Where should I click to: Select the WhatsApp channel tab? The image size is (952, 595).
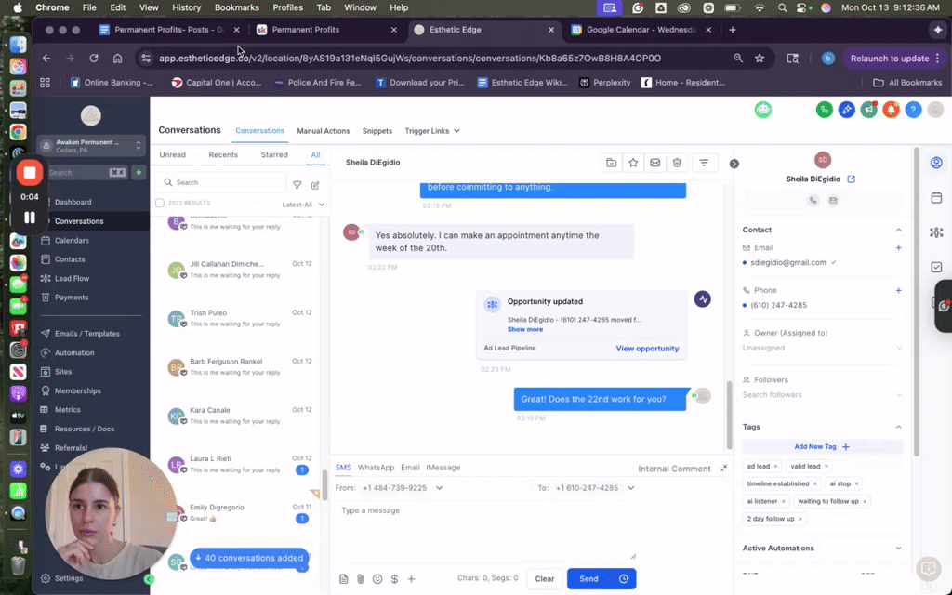376,468
